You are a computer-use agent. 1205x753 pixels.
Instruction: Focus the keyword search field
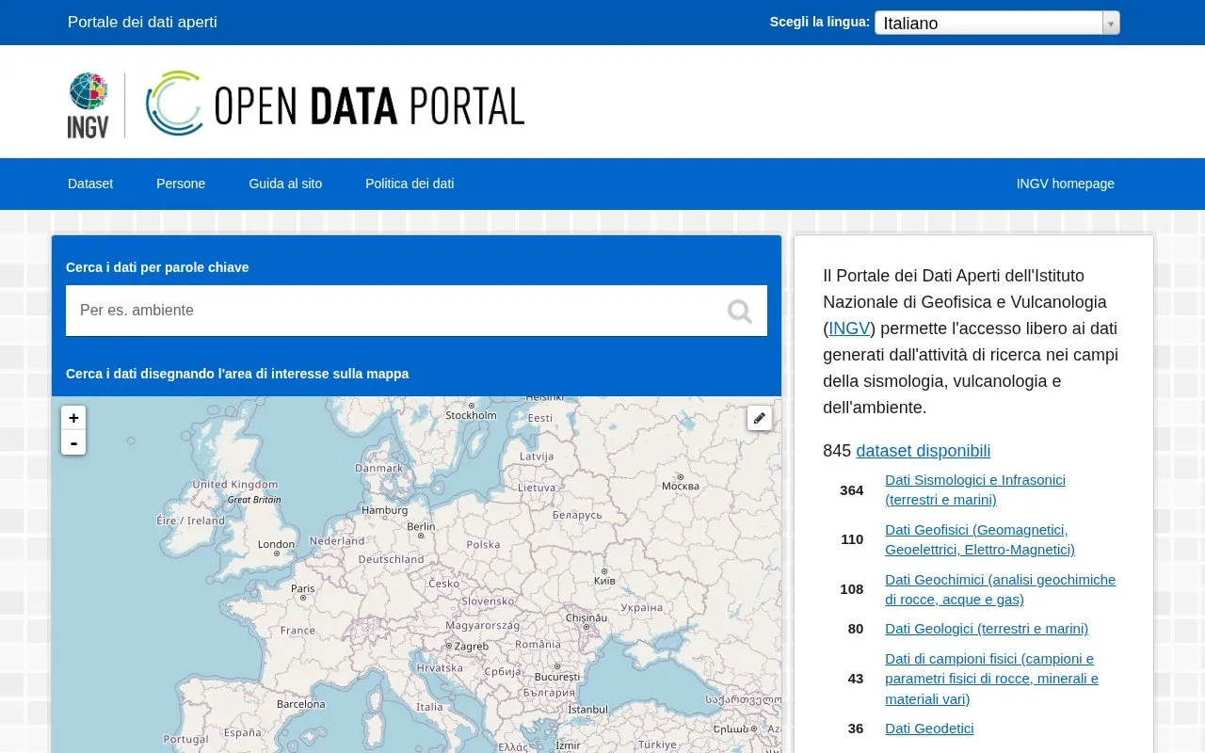416,311
